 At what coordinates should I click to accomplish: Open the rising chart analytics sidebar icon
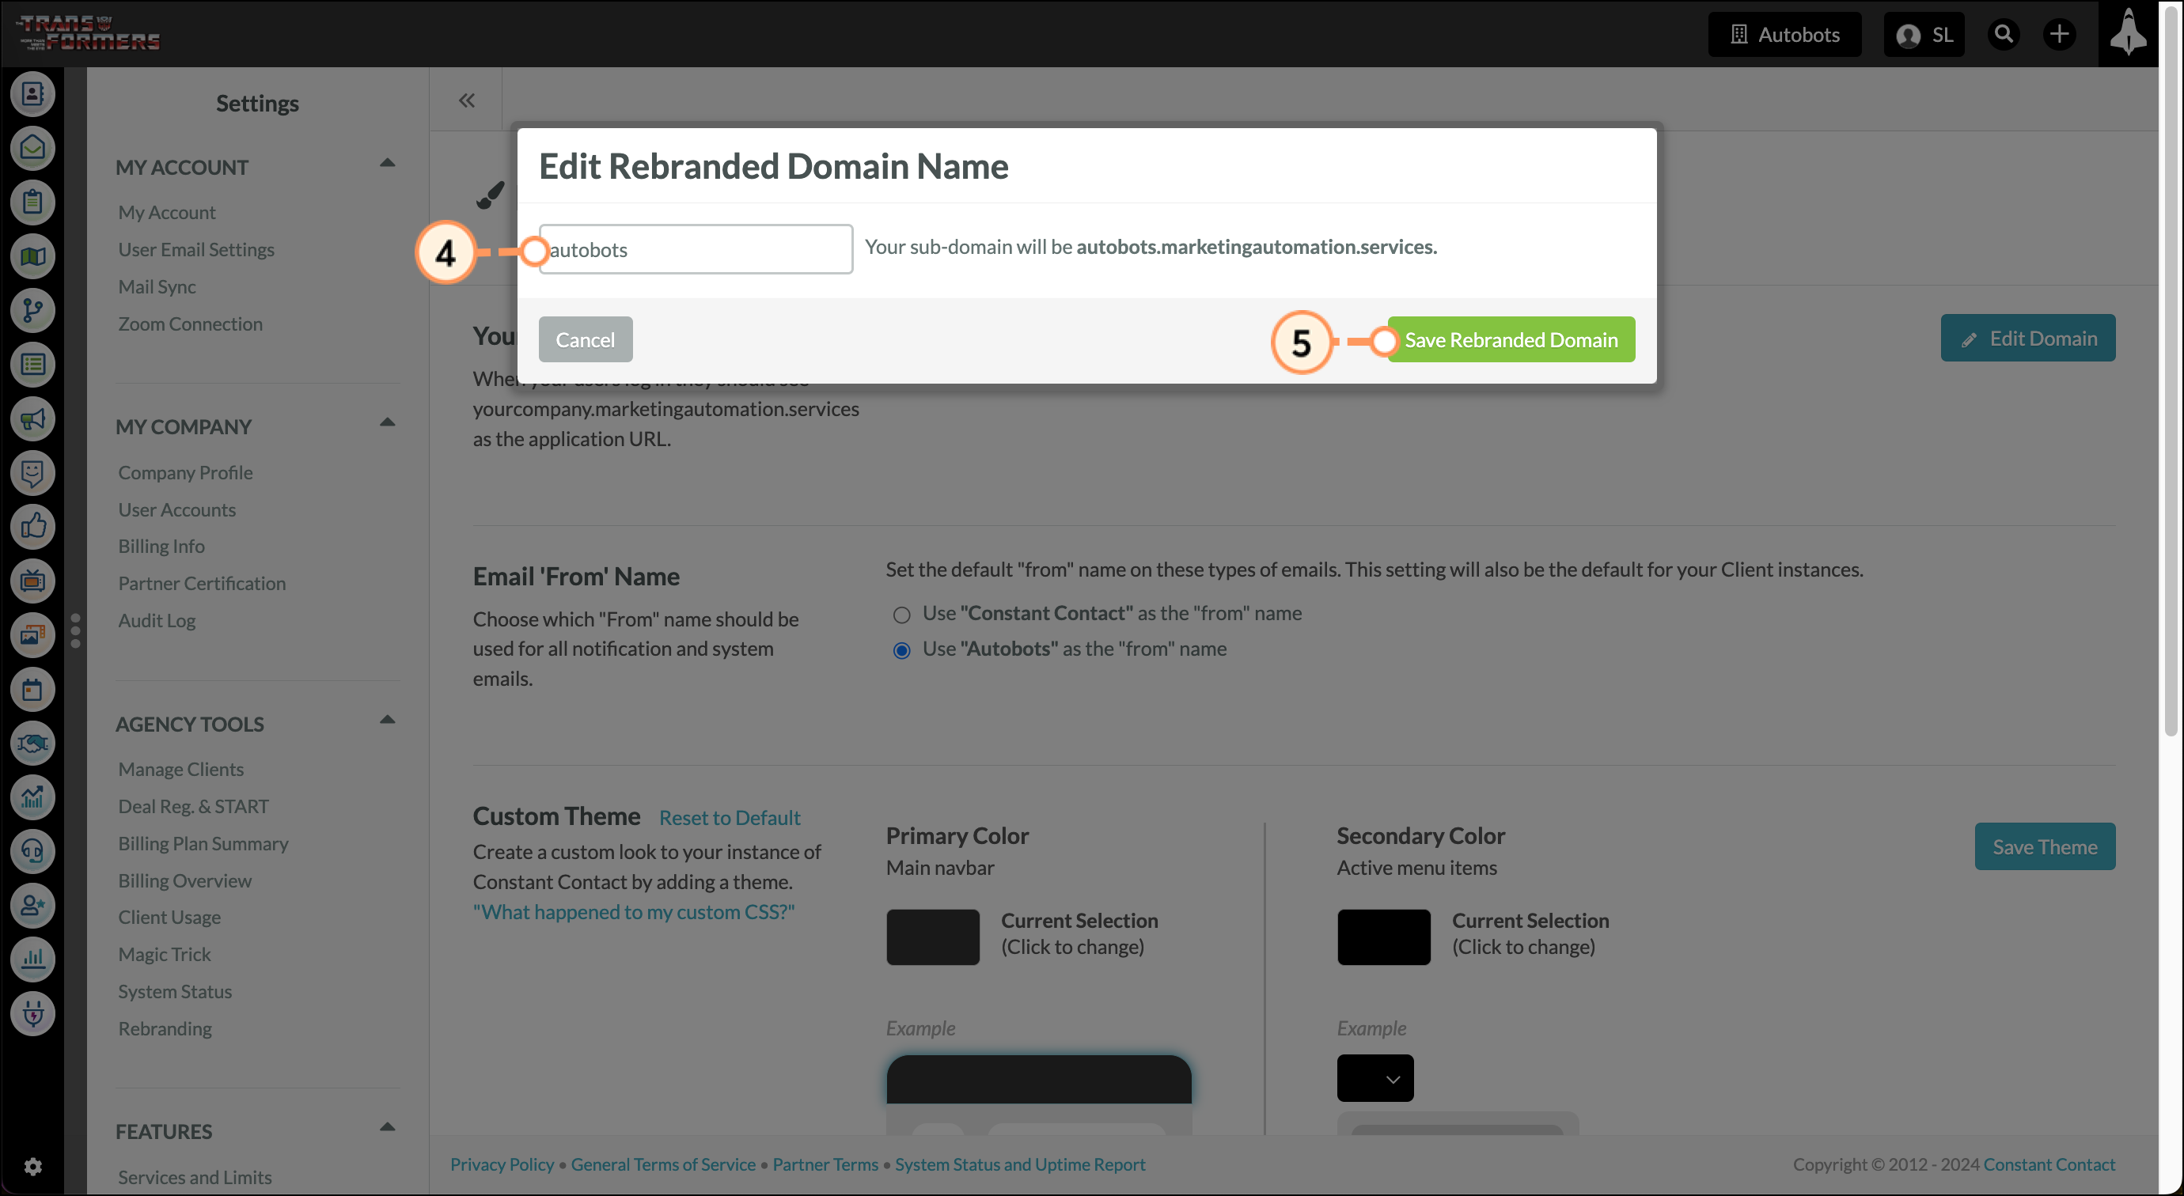[32, 797]
